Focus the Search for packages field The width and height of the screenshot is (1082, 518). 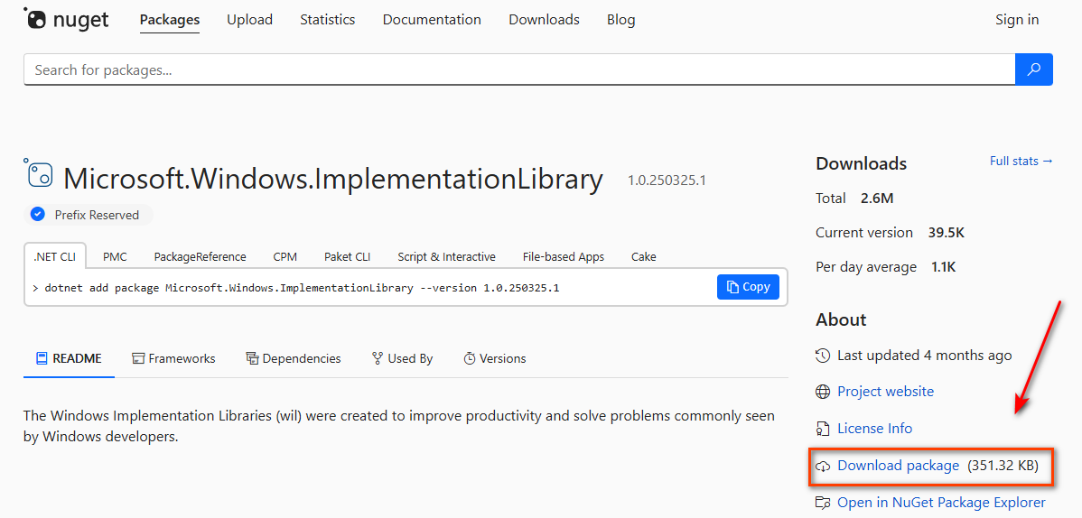coord(519,69)
